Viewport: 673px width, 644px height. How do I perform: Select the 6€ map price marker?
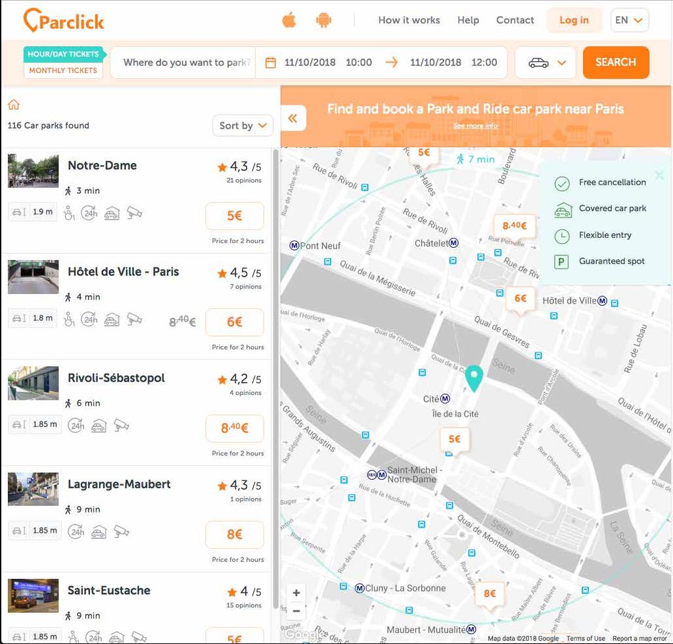click(521, 300)
